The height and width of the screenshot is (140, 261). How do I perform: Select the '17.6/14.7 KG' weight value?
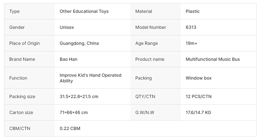tap(198, 112)
